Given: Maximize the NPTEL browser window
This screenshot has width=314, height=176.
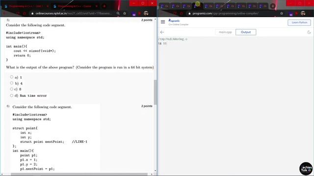Looking at the screenshot, I should coord(143,3).
